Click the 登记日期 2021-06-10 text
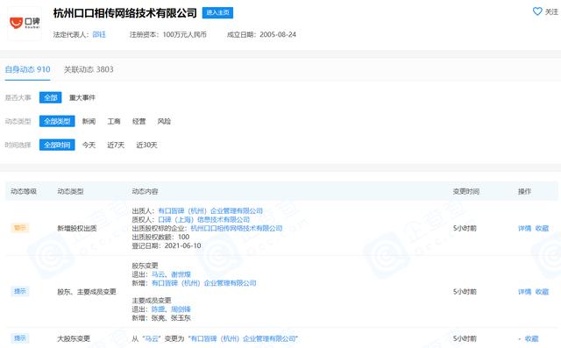The width and height of the screenshot is (561, 348). [167, 245]
